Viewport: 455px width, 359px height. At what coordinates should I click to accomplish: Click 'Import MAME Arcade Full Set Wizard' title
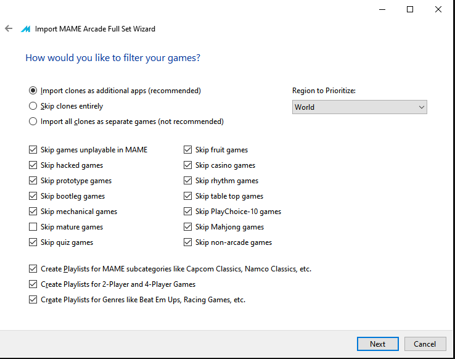point(95,29)
